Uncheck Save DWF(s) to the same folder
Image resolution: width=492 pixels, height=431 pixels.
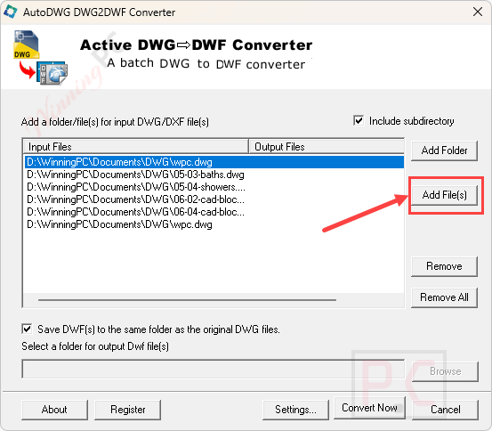[x=27, y=329]
